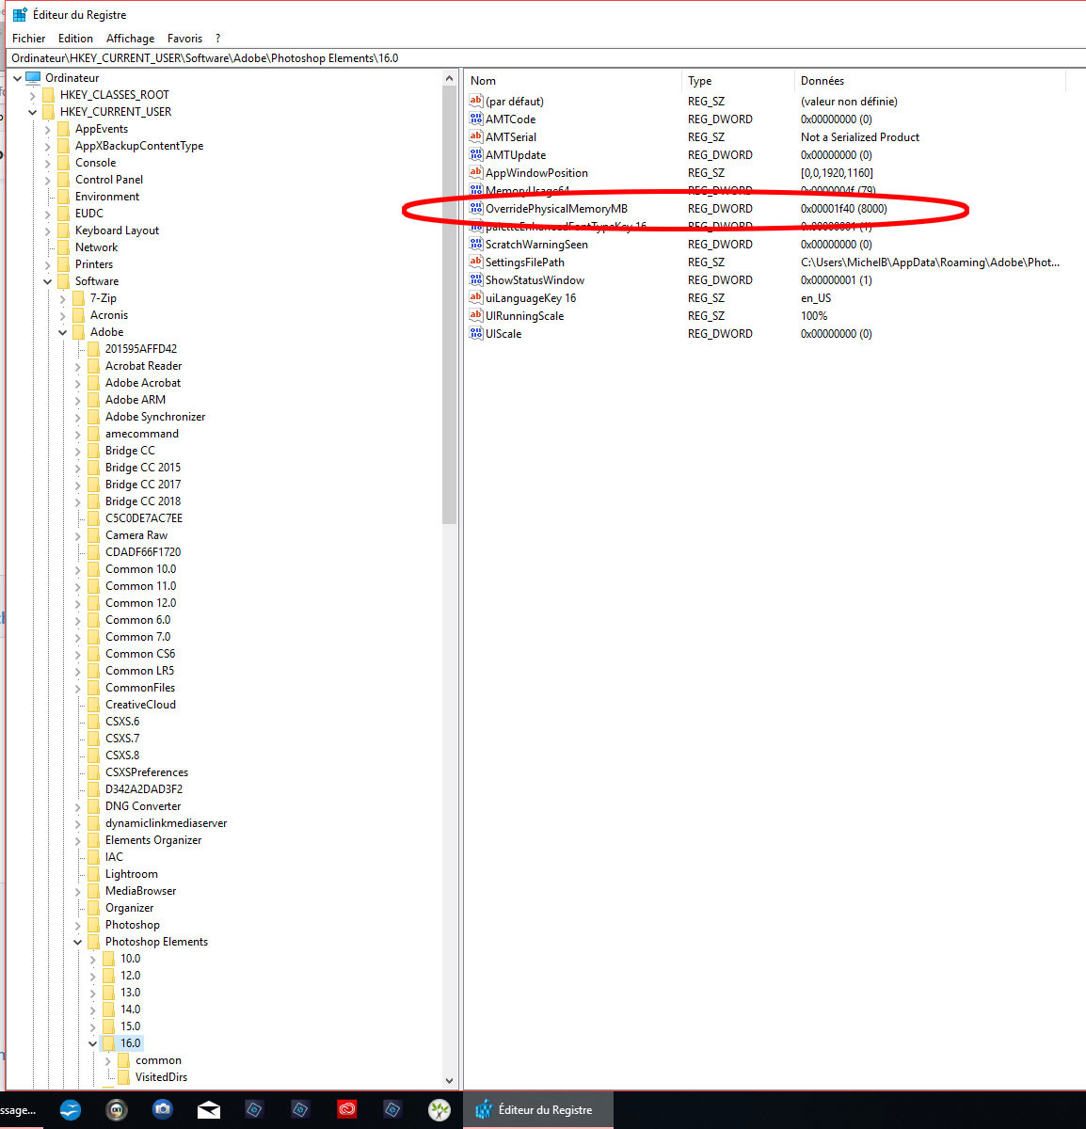Viewport: 1086px width, 1129px height.
Task: Collapse the HKEY_CURRENT_USER branch
Action: (32, 111)
